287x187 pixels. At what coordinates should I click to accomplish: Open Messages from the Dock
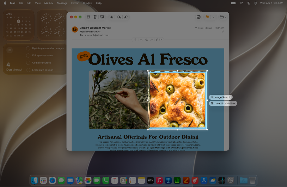tap(61, 180)
